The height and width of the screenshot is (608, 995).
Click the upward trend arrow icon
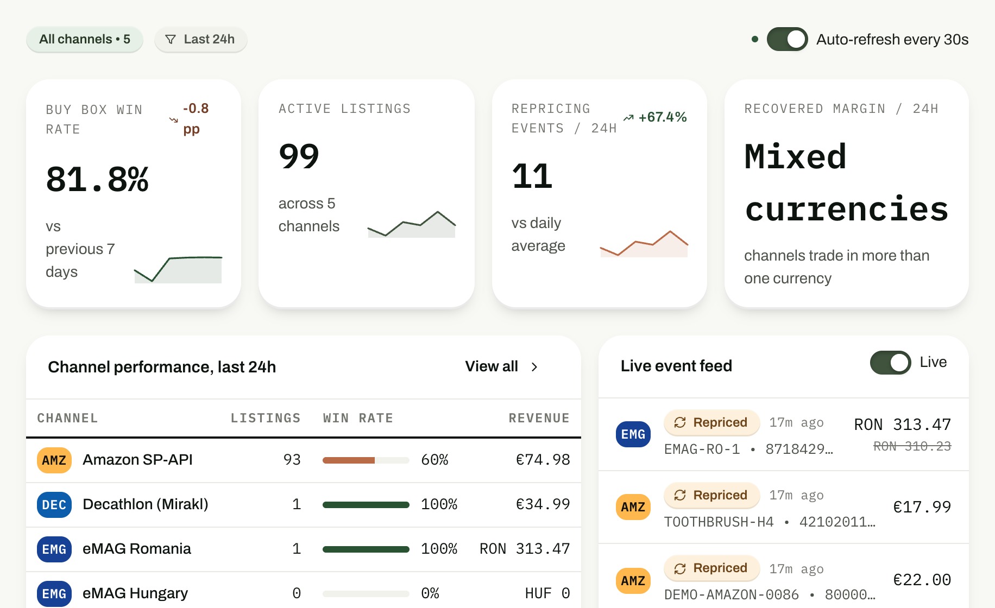click(x=628, y=118)
